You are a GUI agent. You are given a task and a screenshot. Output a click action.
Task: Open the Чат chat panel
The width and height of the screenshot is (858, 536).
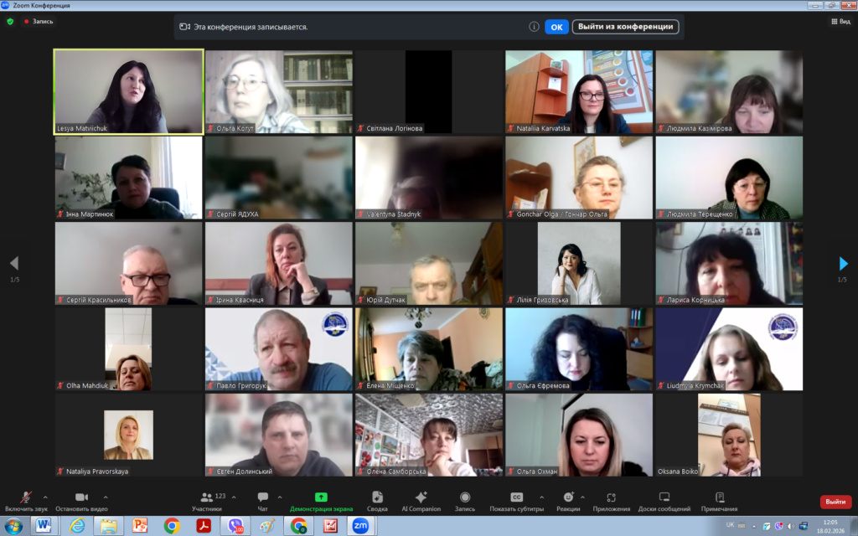pyautogui.click(x=263, y=497)
